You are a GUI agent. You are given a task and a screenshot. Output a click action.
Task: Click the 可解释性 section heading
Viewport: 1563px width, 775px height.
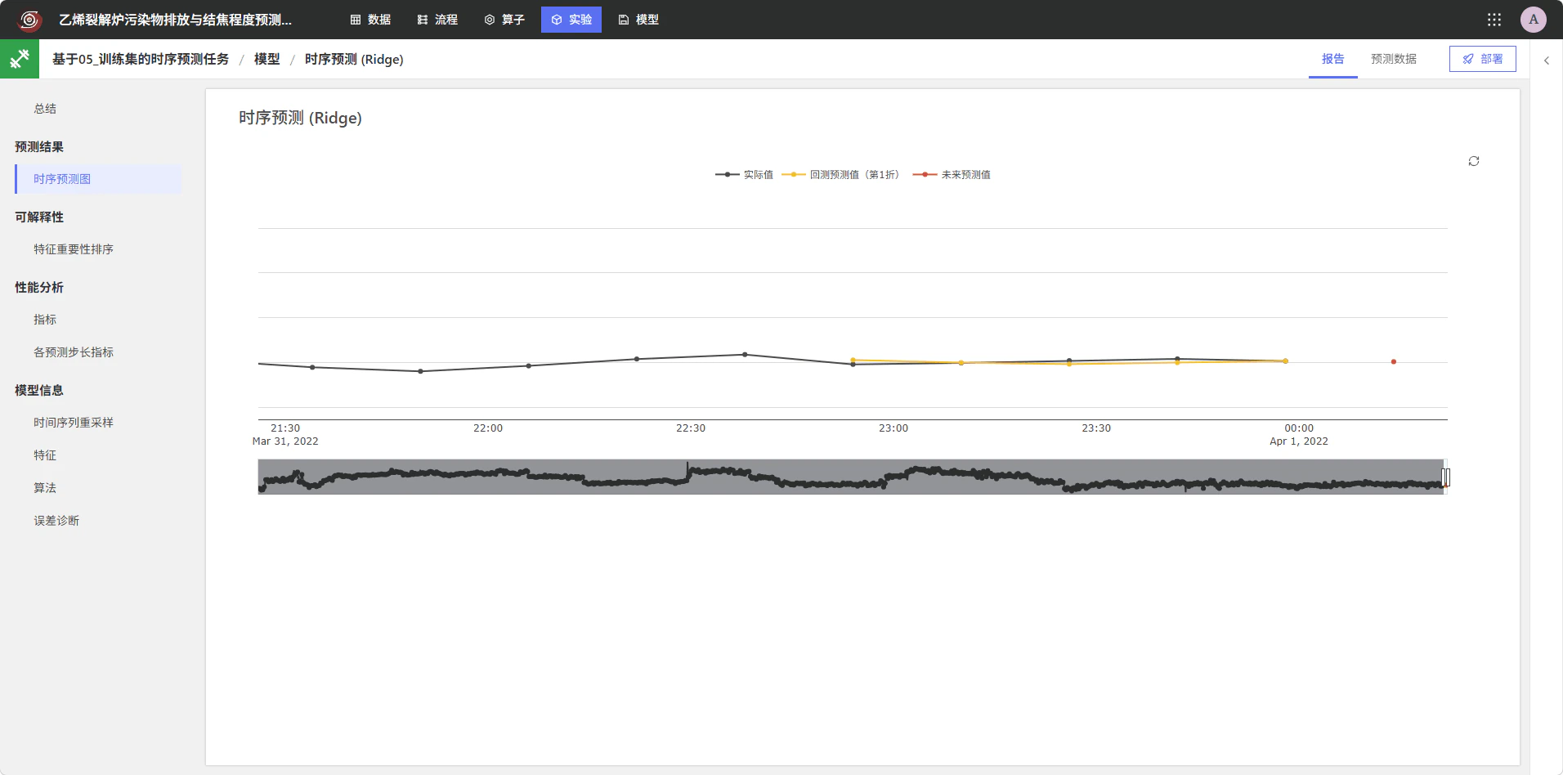[x=39, y=217]
